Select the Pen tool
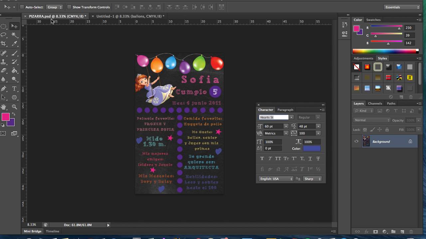Viewport: 426px width, 239px height. (4, 89)
